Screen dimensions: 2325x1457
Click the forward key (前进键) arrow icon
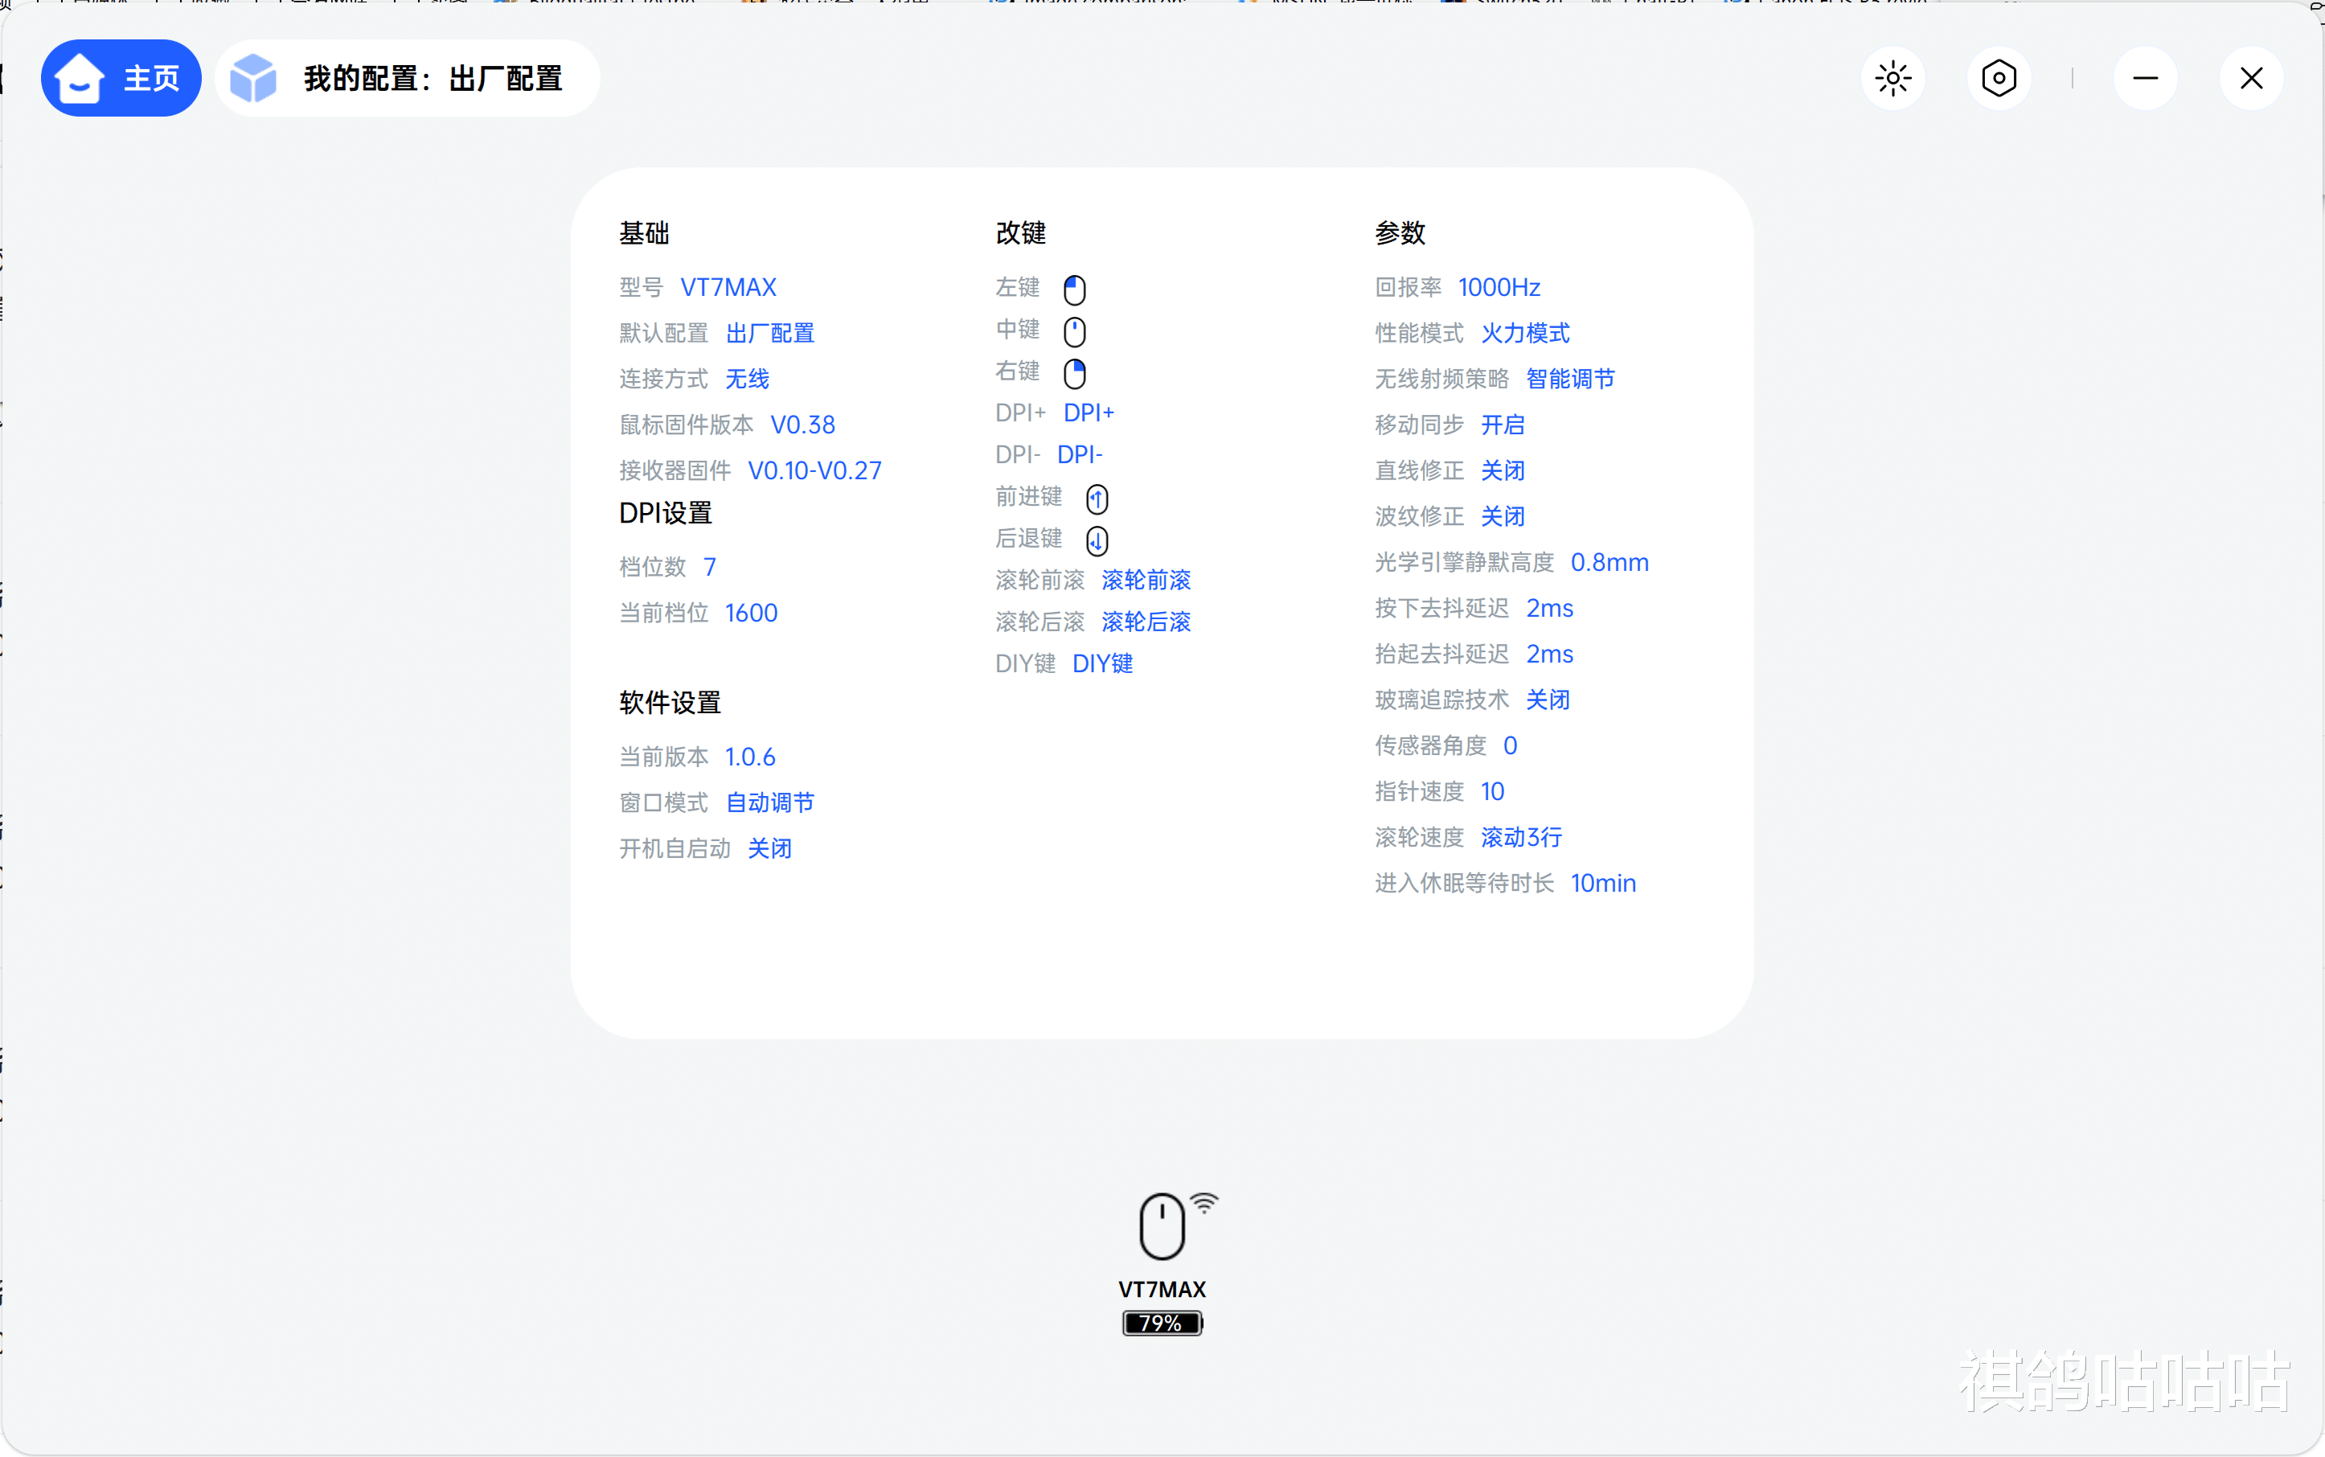click(1097, 499)
